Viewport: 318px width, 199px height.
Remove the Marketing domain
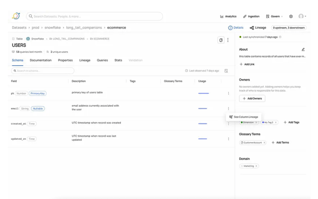tap(256, 166)
